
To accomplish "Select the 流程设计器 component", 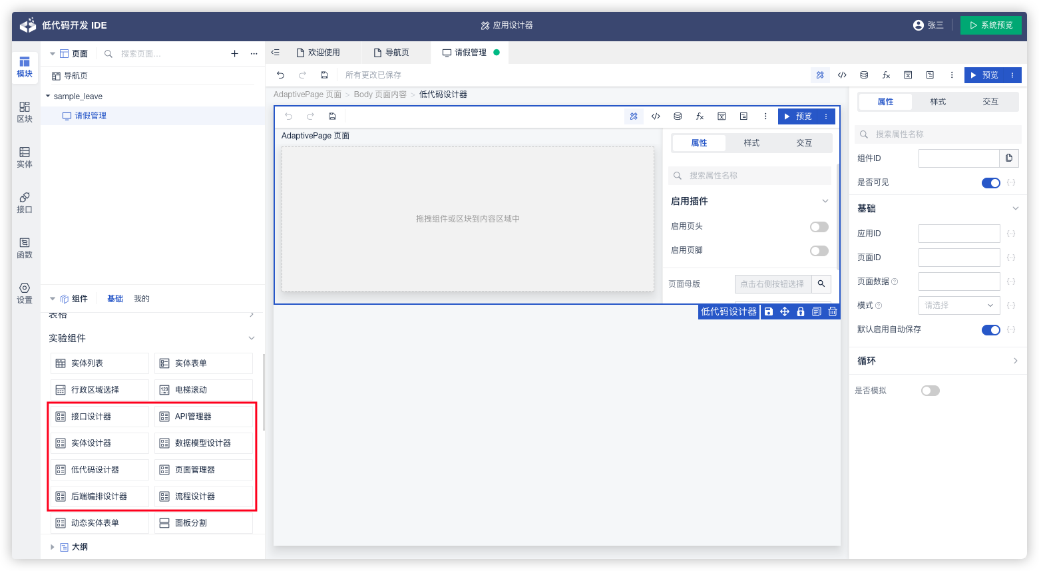I will [x=204, y=496].
